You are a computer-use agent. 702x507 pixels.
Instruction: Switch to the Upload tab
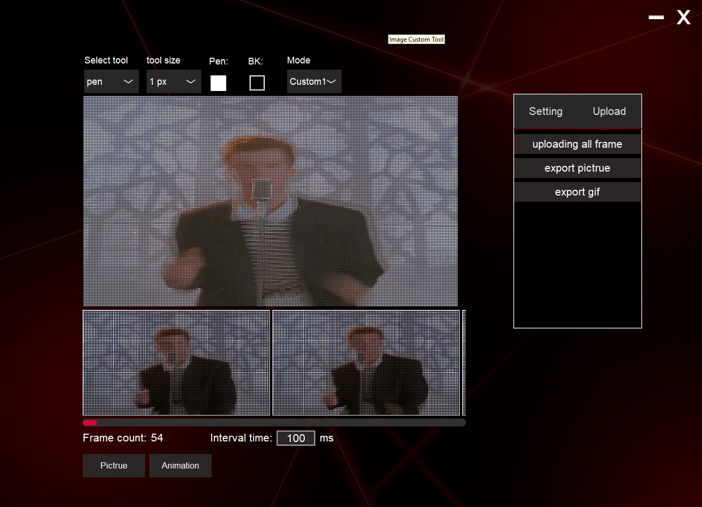609,111
